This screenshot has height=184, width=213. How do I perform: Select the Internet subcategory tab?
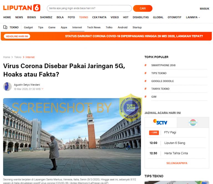point(77,27)
